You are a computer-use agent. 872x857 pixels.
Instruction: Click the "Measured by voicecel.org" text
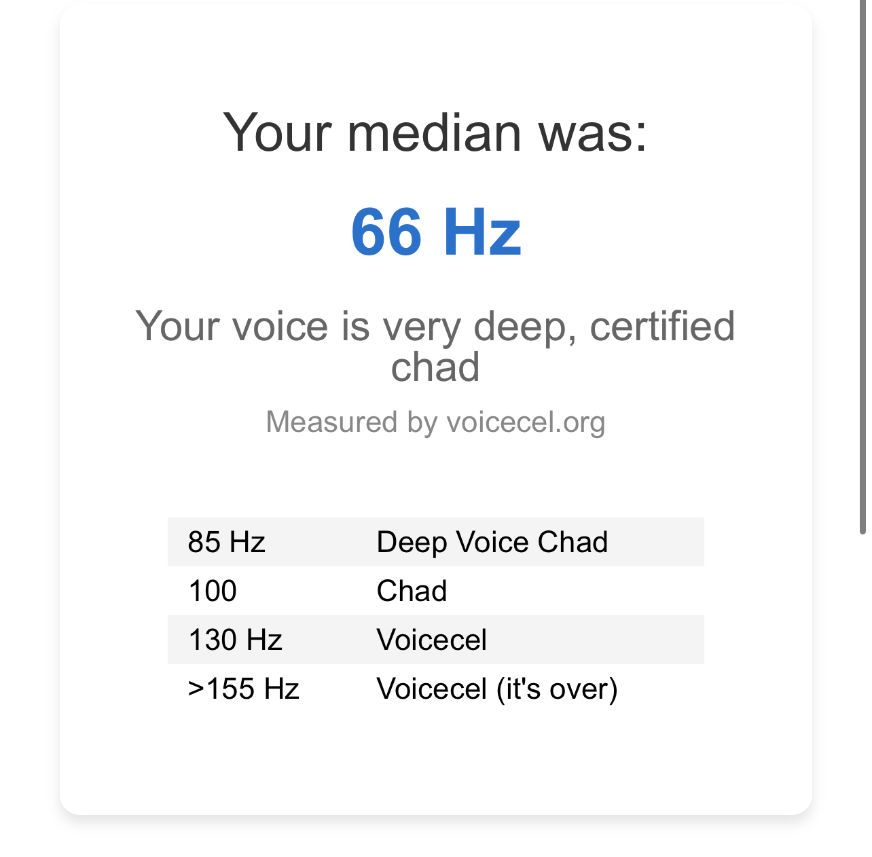pos(435,422)
